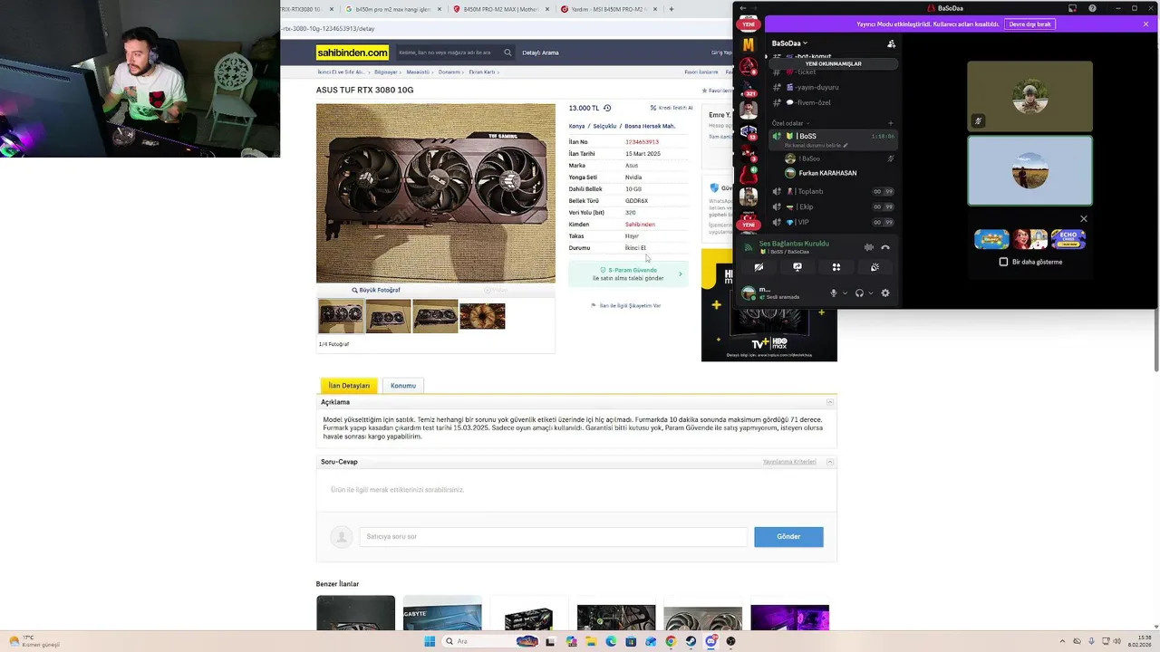This screenshot has width=1160, height=652.
Task: Select the second GPU photo thumbnail
Action: (x=388, y=316)
